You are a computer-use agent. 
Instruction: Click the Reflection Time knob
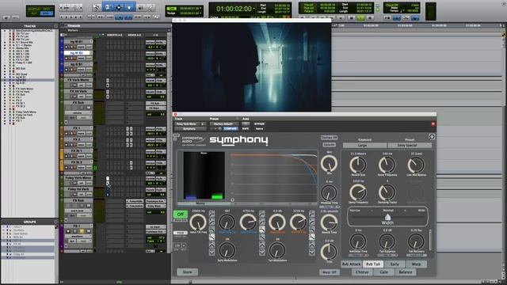tap(358, 241)
